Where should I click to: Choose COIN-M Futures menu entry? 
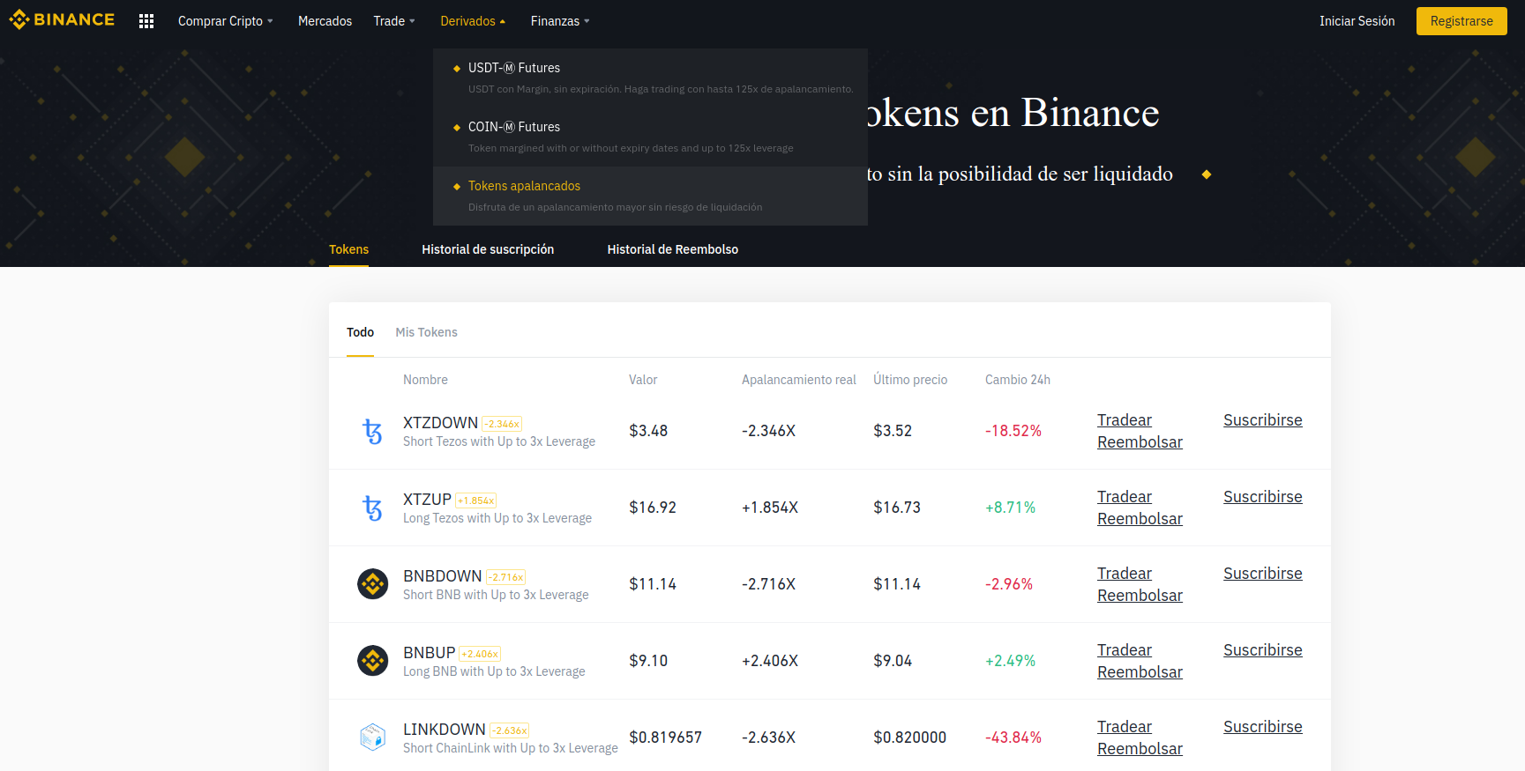click(514, 127)
